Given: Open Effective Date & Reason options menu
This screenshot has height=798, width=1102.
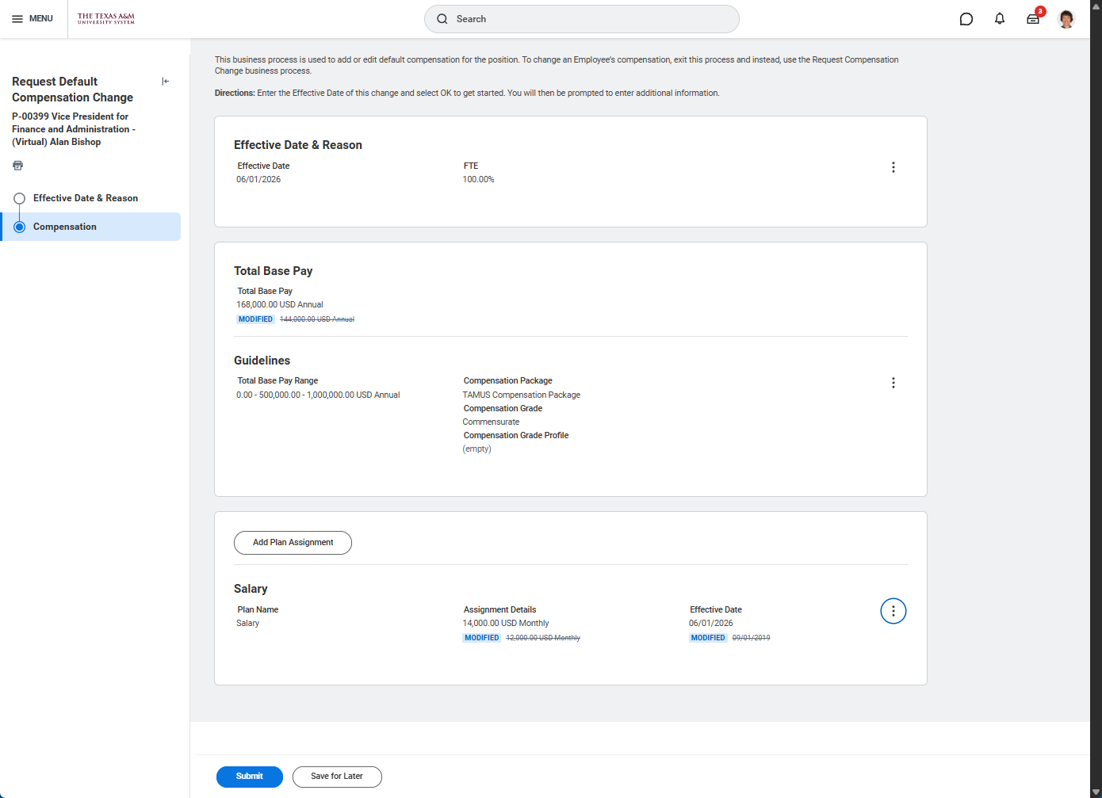Looking at the screenshot, I should [x=893, y=167].
